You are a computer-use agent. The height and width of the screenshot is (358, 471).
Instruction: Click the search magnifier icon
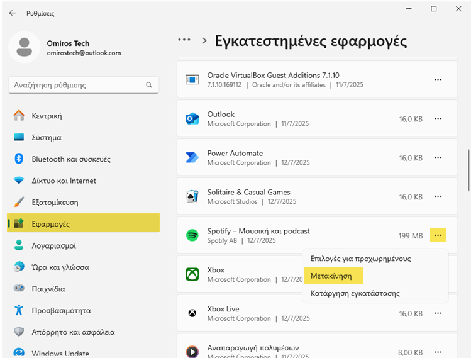tap(149, 85)
